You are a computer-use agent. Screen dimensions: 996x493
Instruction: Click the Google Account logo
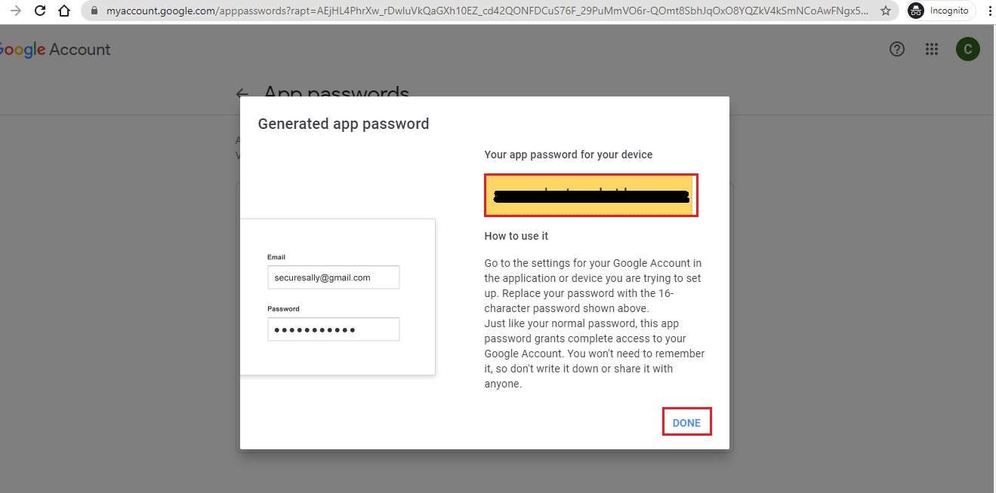click(55, 50)
